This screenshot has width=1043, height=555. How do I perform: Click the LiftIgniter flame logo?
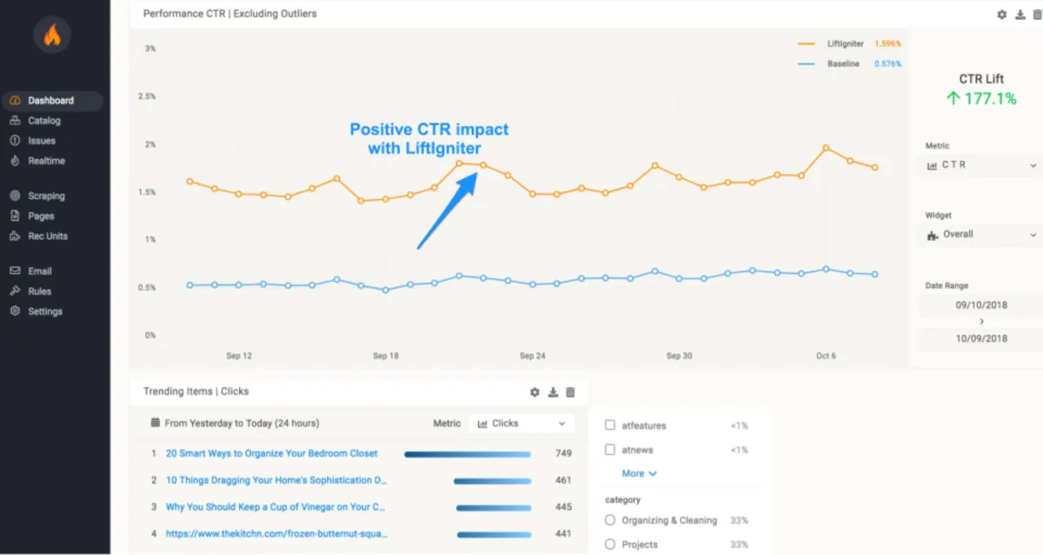tap(52, 36)
